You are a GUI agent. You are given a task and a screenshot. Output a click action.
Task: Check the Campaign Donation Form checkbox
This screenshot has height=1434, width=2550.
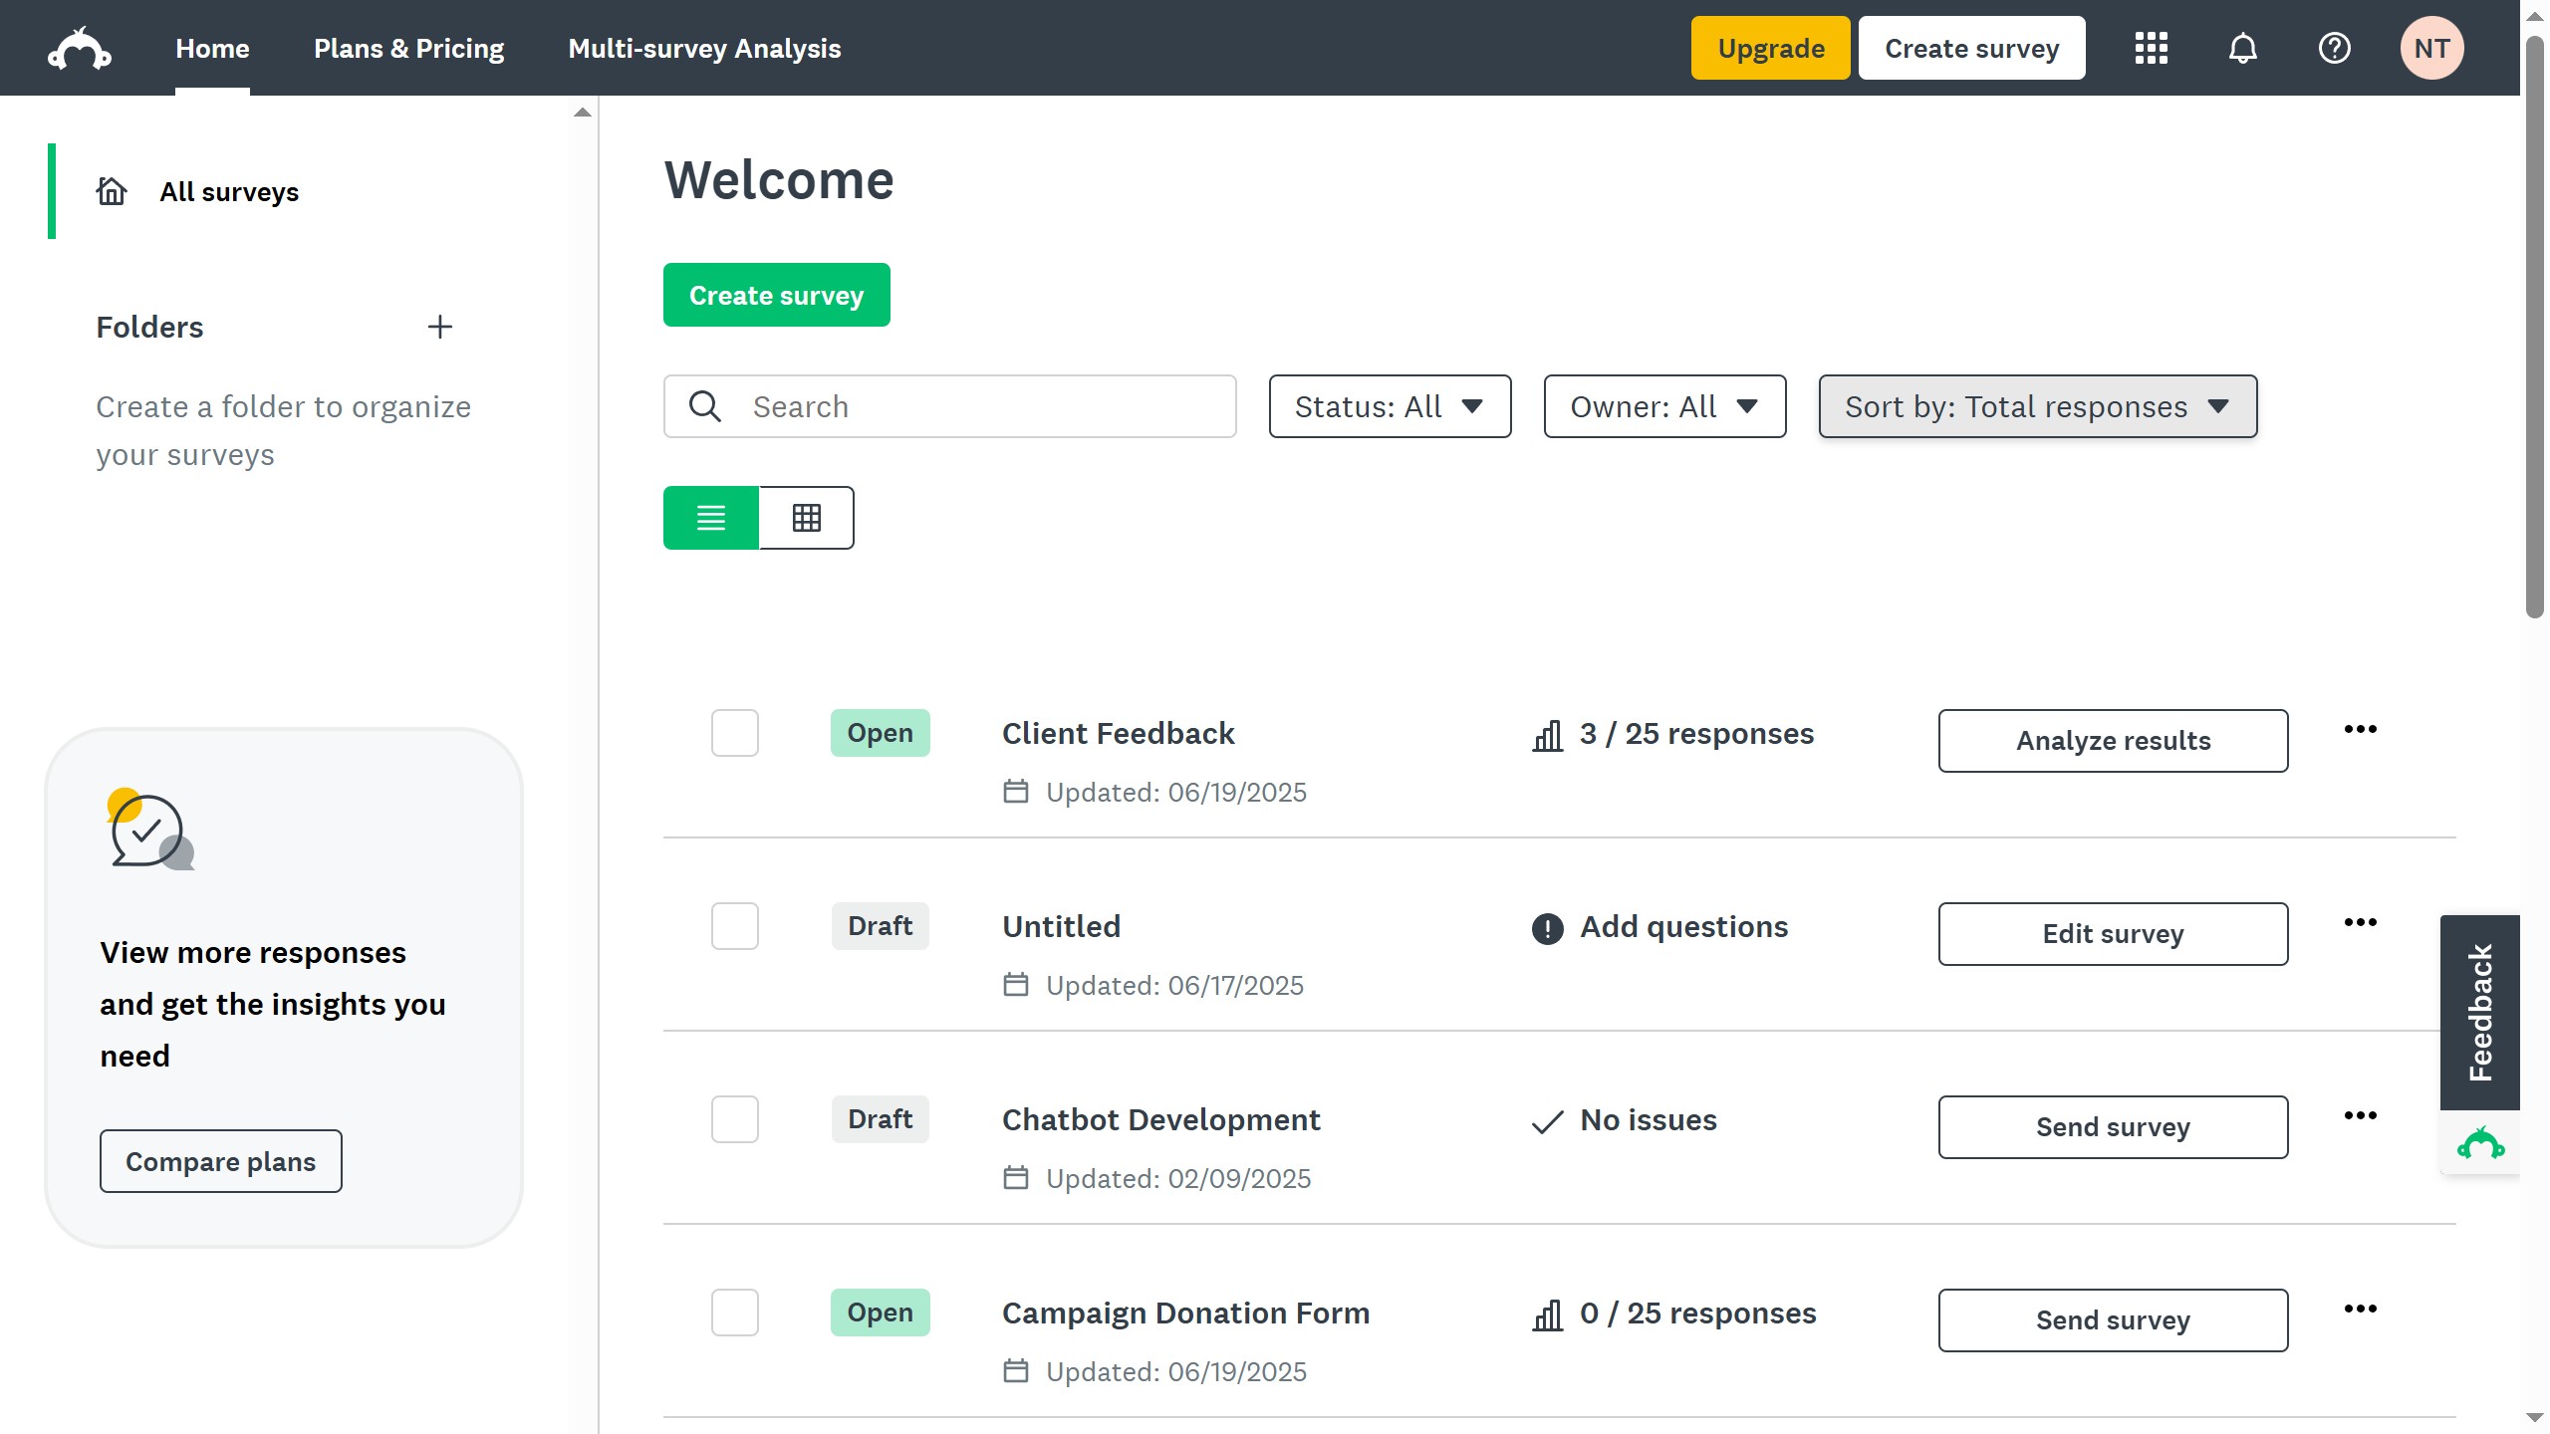(734, 1313)
